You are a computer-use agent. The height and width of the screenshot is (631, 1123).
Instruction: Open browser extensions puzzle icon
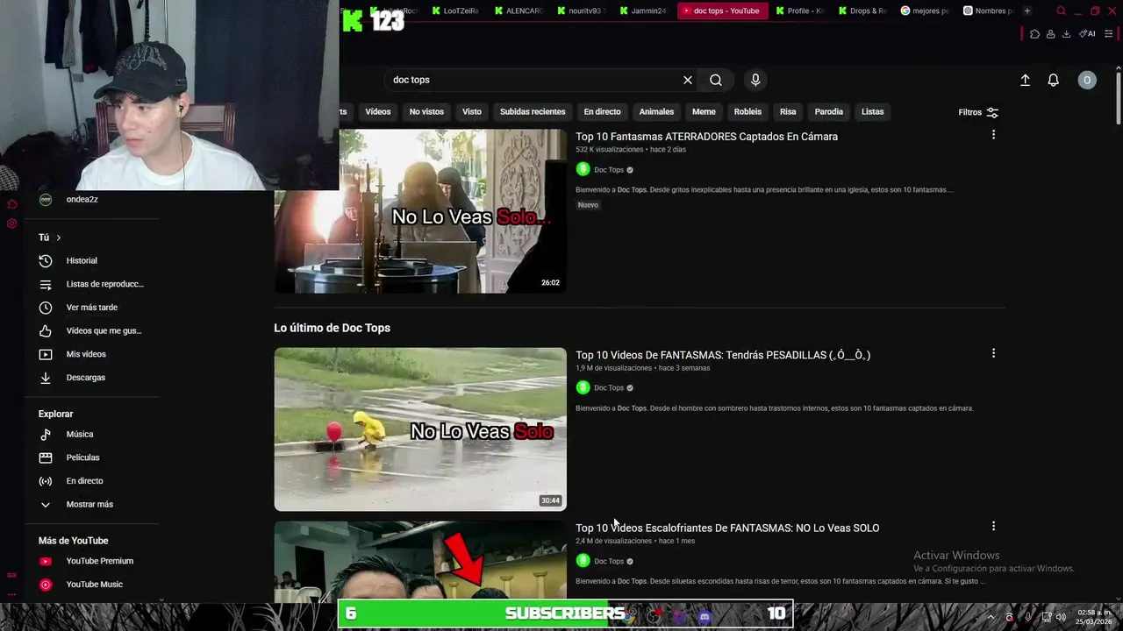tap(1035, 34)
